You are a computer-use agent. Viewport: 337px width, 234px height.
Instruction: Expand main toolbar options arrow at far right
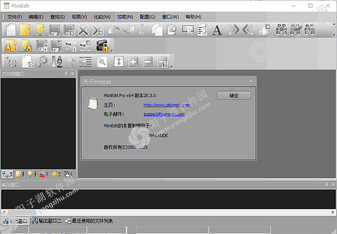(x=334, y=35)
